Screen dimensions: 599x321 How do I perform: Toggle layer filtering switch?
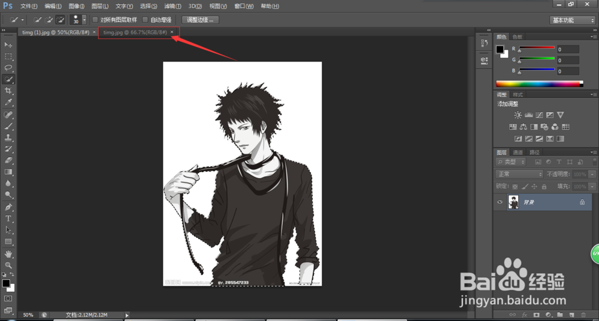[x=594, y=161]
